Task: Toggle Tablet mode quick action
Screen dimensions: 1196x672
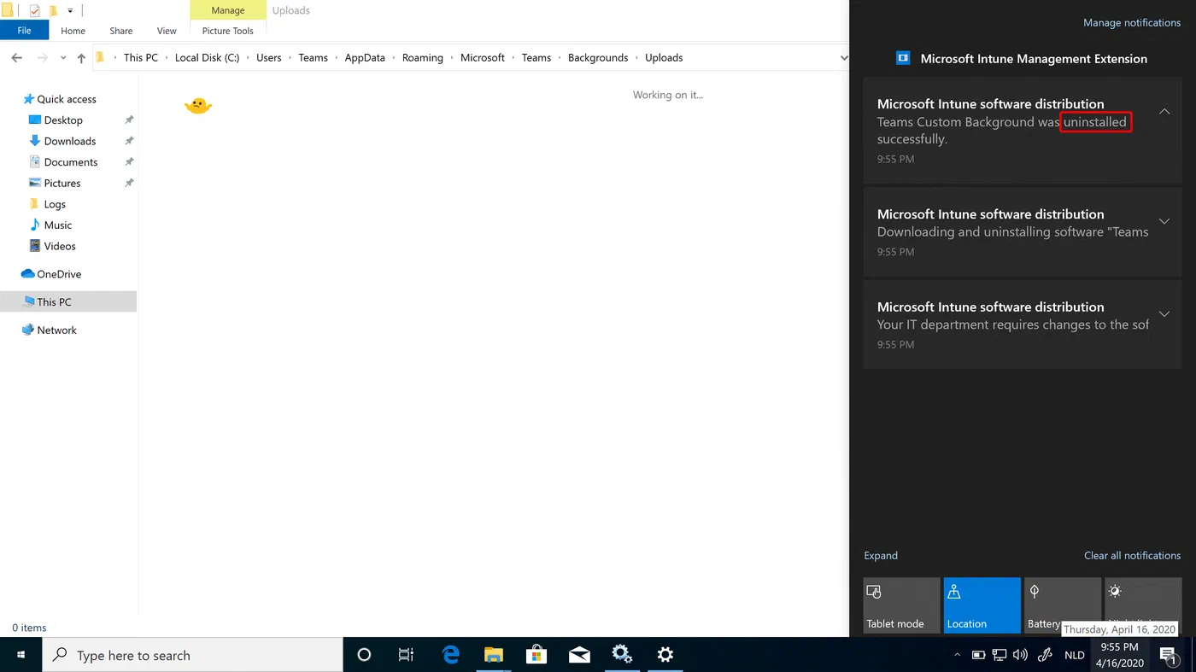Action: point(901,605)
